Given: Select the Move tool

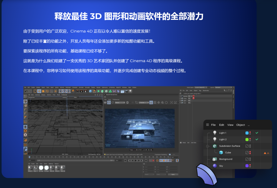Looking at the screenshot, I should coord(39,91).
